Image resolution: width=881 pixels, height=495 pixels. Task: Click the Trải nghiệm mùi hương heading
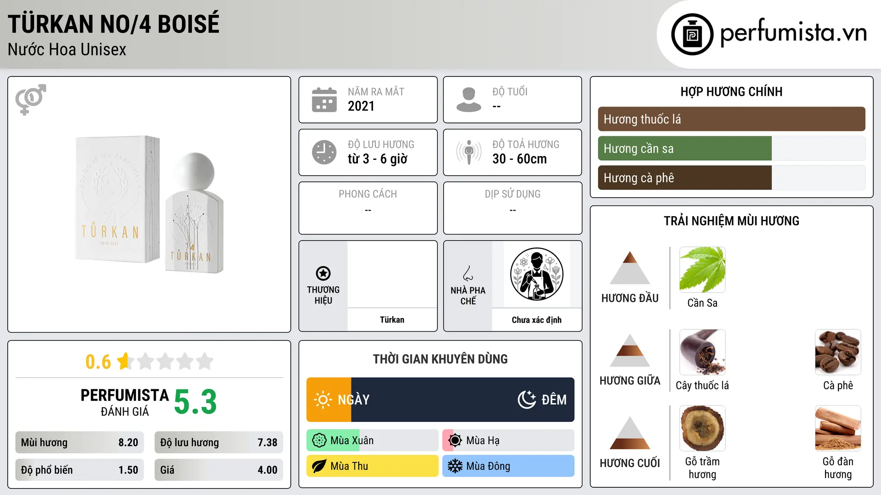731,221
